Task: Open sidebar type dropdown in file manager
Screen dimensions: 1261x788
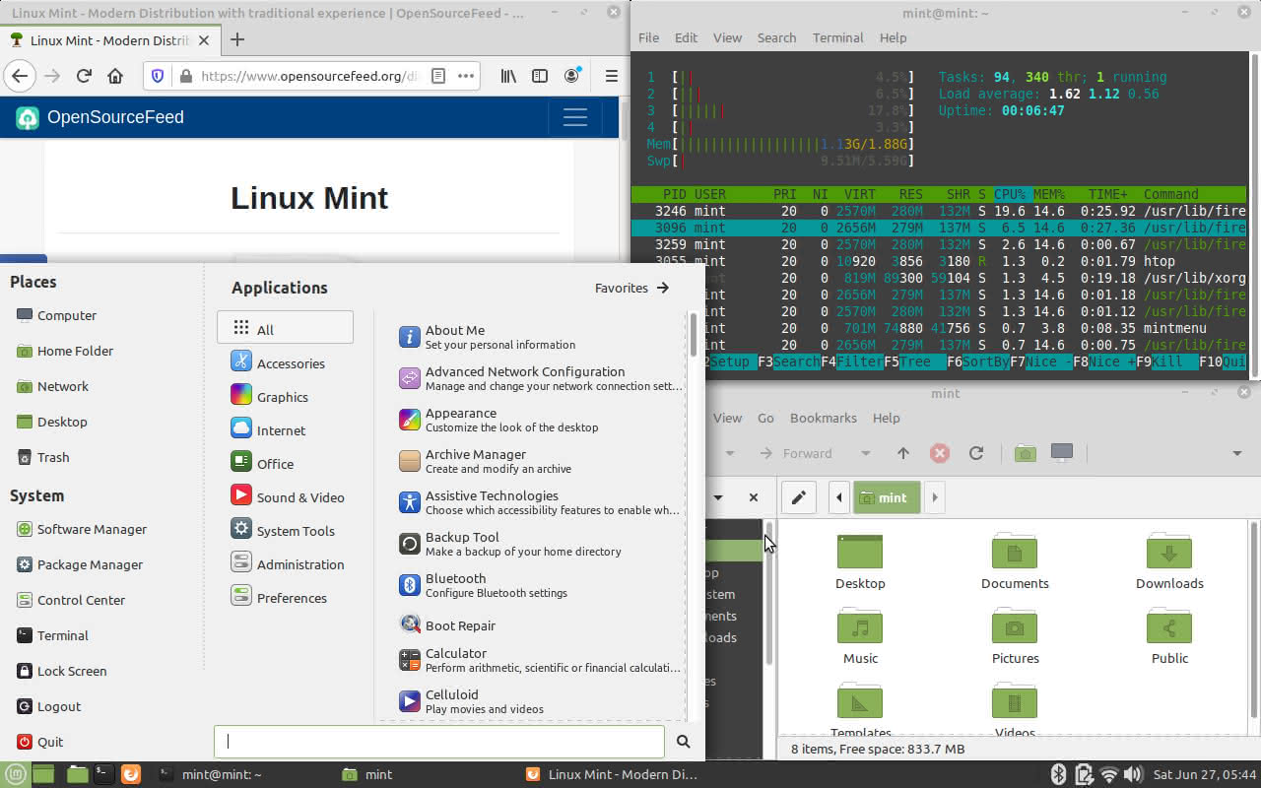Action: point(718,497)
